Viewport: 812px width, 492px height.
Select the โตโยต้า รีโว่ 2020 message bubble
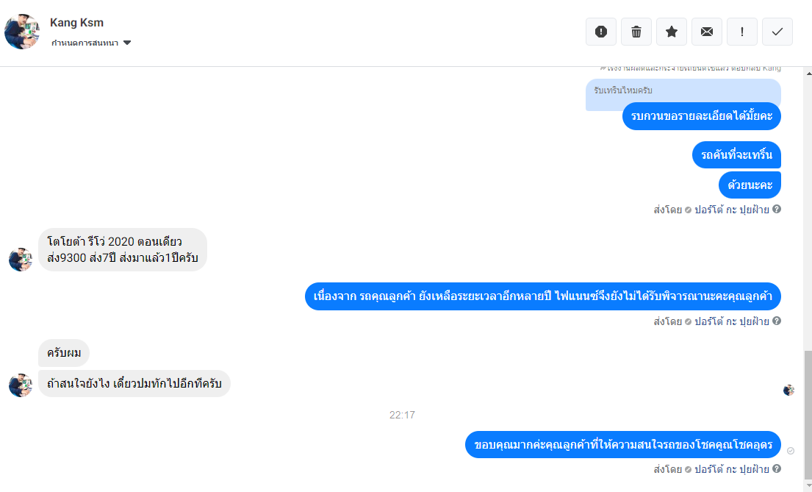[123, 249]
